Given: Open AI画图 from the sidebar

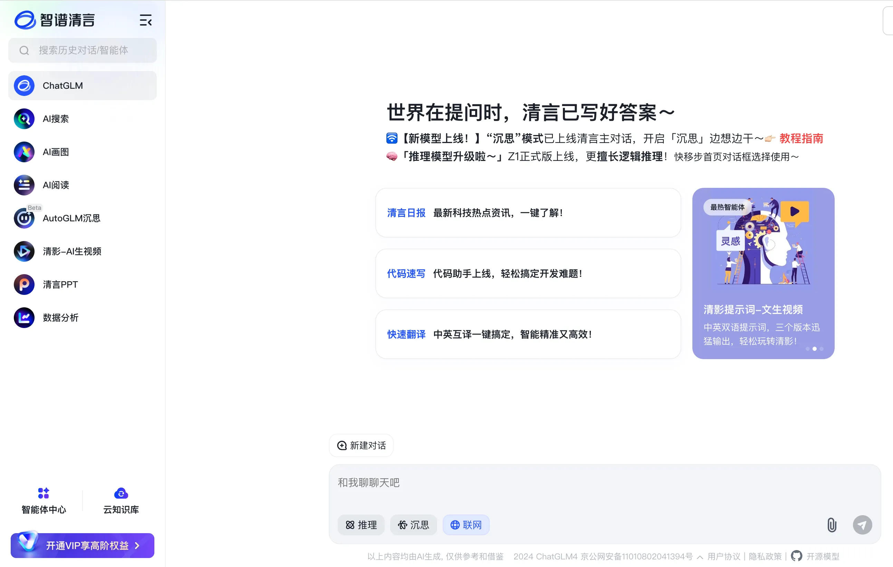Looking at the screenshot, I should click(82, 152).
